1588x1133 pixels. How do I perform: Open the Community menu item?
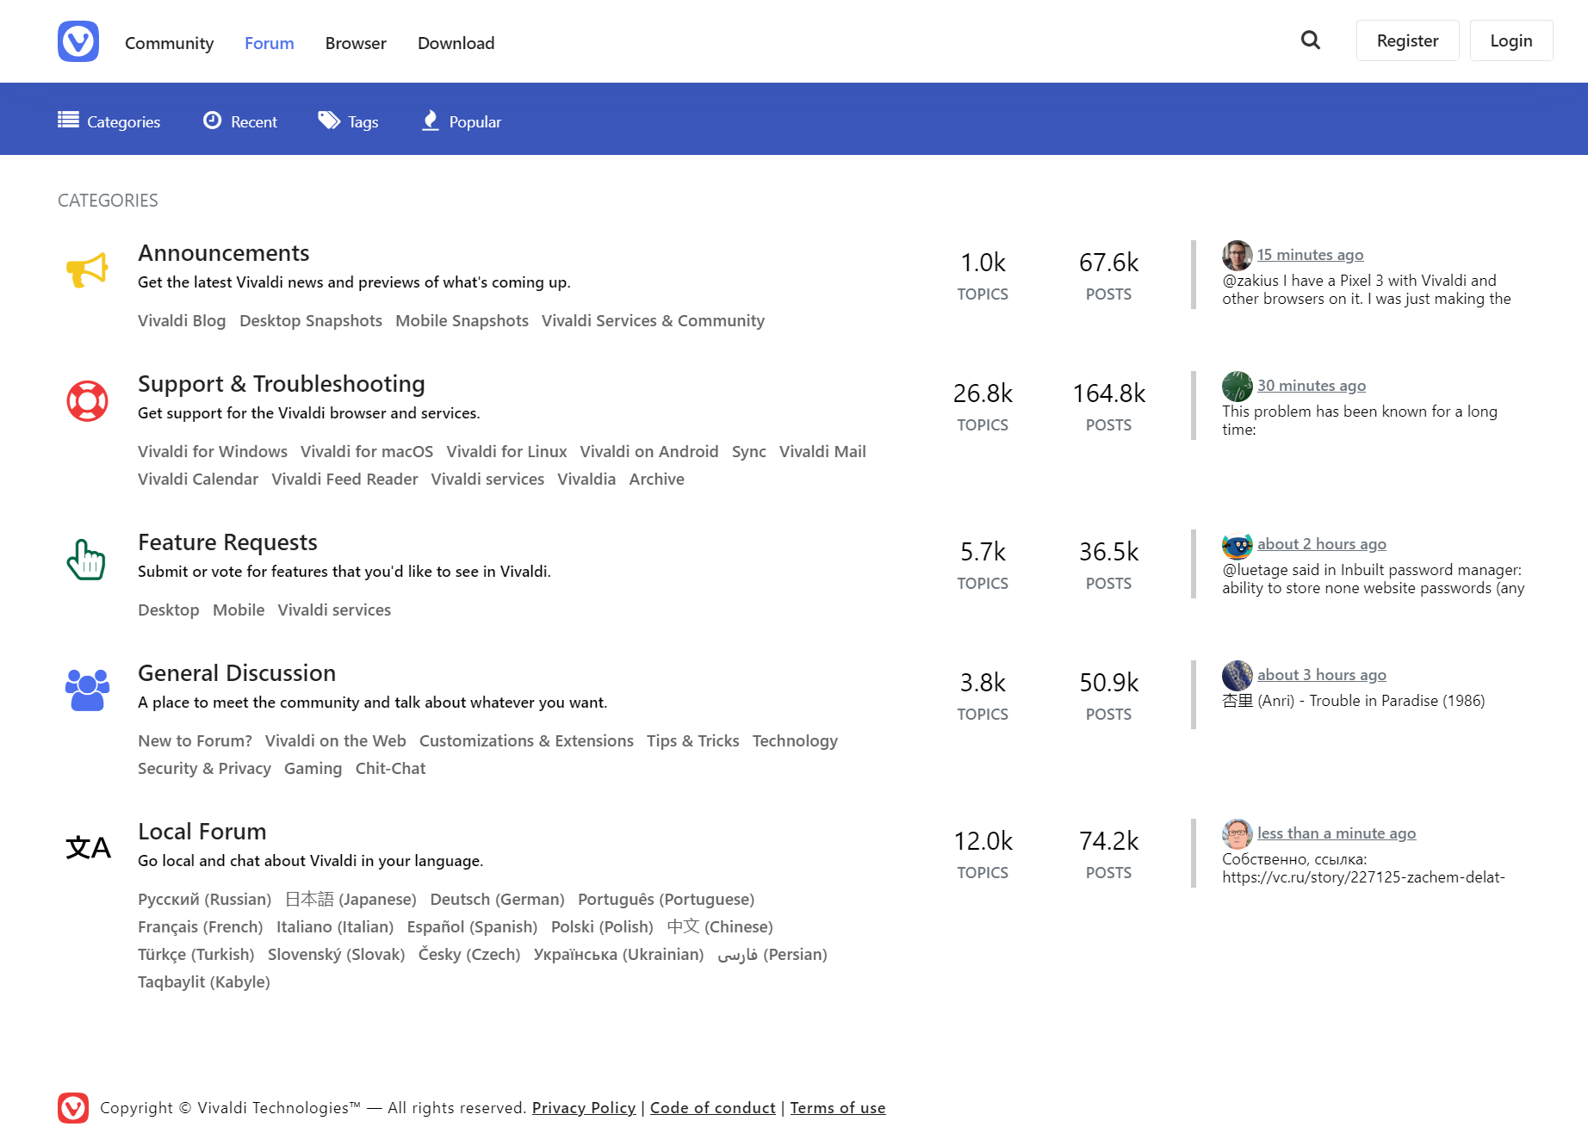[169, 43]
